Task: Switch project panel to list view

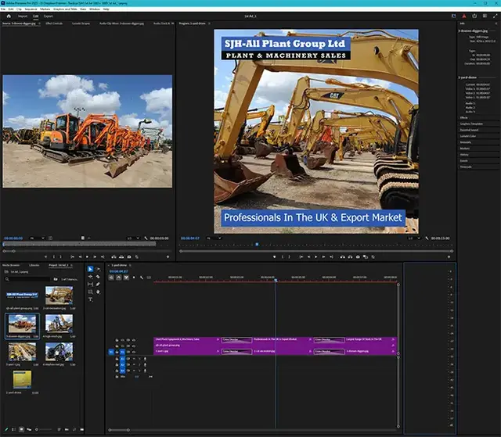Action: tap(14, 429)
